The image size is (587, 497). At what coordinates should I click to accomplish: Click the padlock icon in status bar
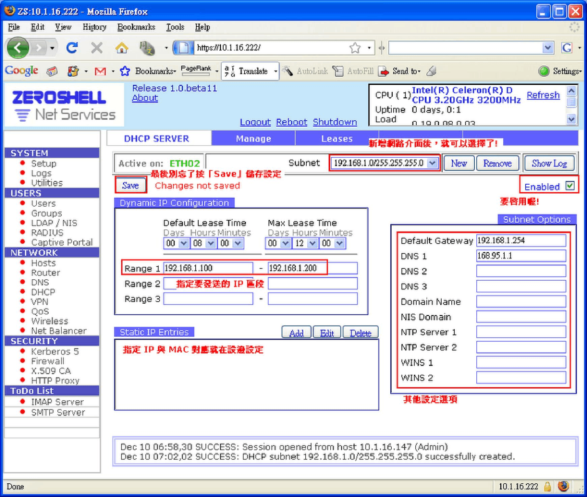click(x=548, y=487)
